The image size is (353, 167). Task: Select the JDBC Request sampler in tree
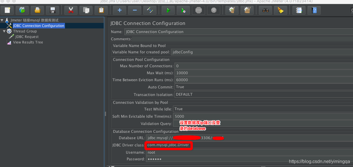(27, 37)
